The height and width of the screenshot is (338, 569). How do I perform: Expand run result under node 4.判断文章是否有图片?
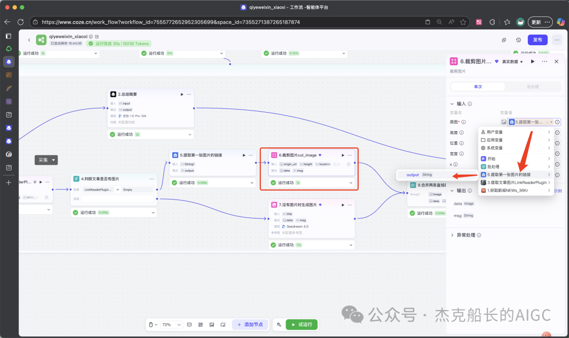[153, 213]
